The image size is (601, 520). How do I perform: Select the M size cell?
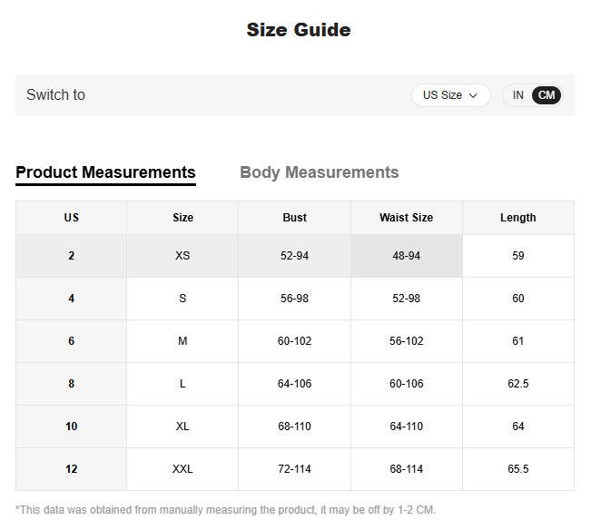[182, 341]
